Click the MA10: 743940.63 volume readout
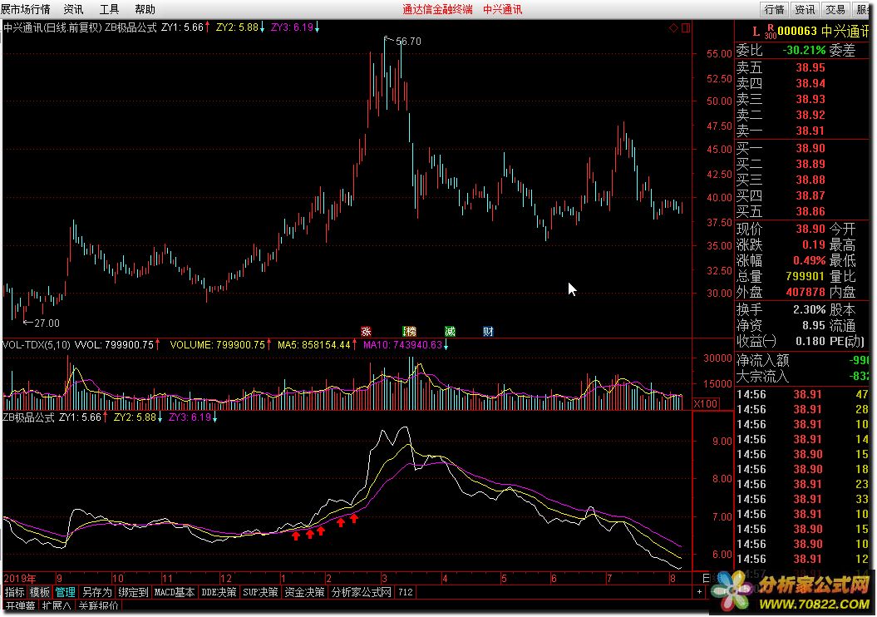 pyautogui.click(x=402, y=345)
